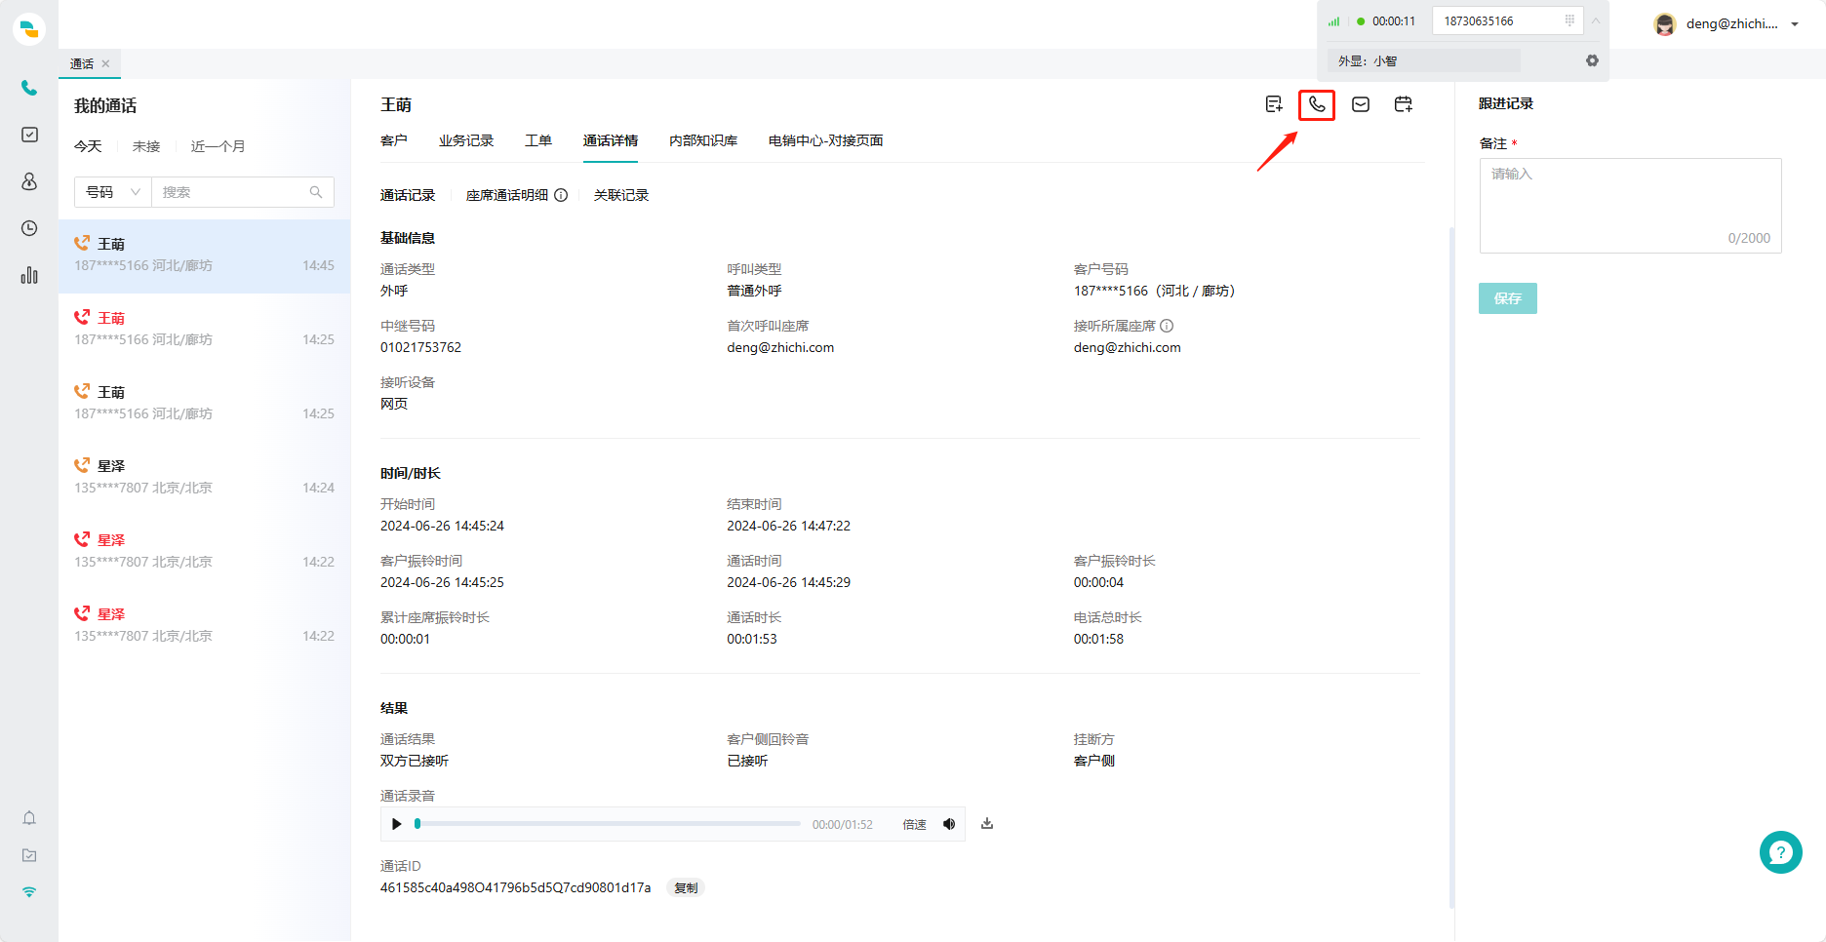This screenshot has height=942, width=1826.
Task: Download the call recording
Action: coord(987,824)
